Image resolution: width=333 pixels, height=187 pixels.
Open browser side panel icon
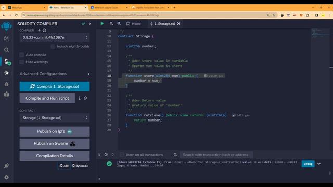(x=316, y=15)
